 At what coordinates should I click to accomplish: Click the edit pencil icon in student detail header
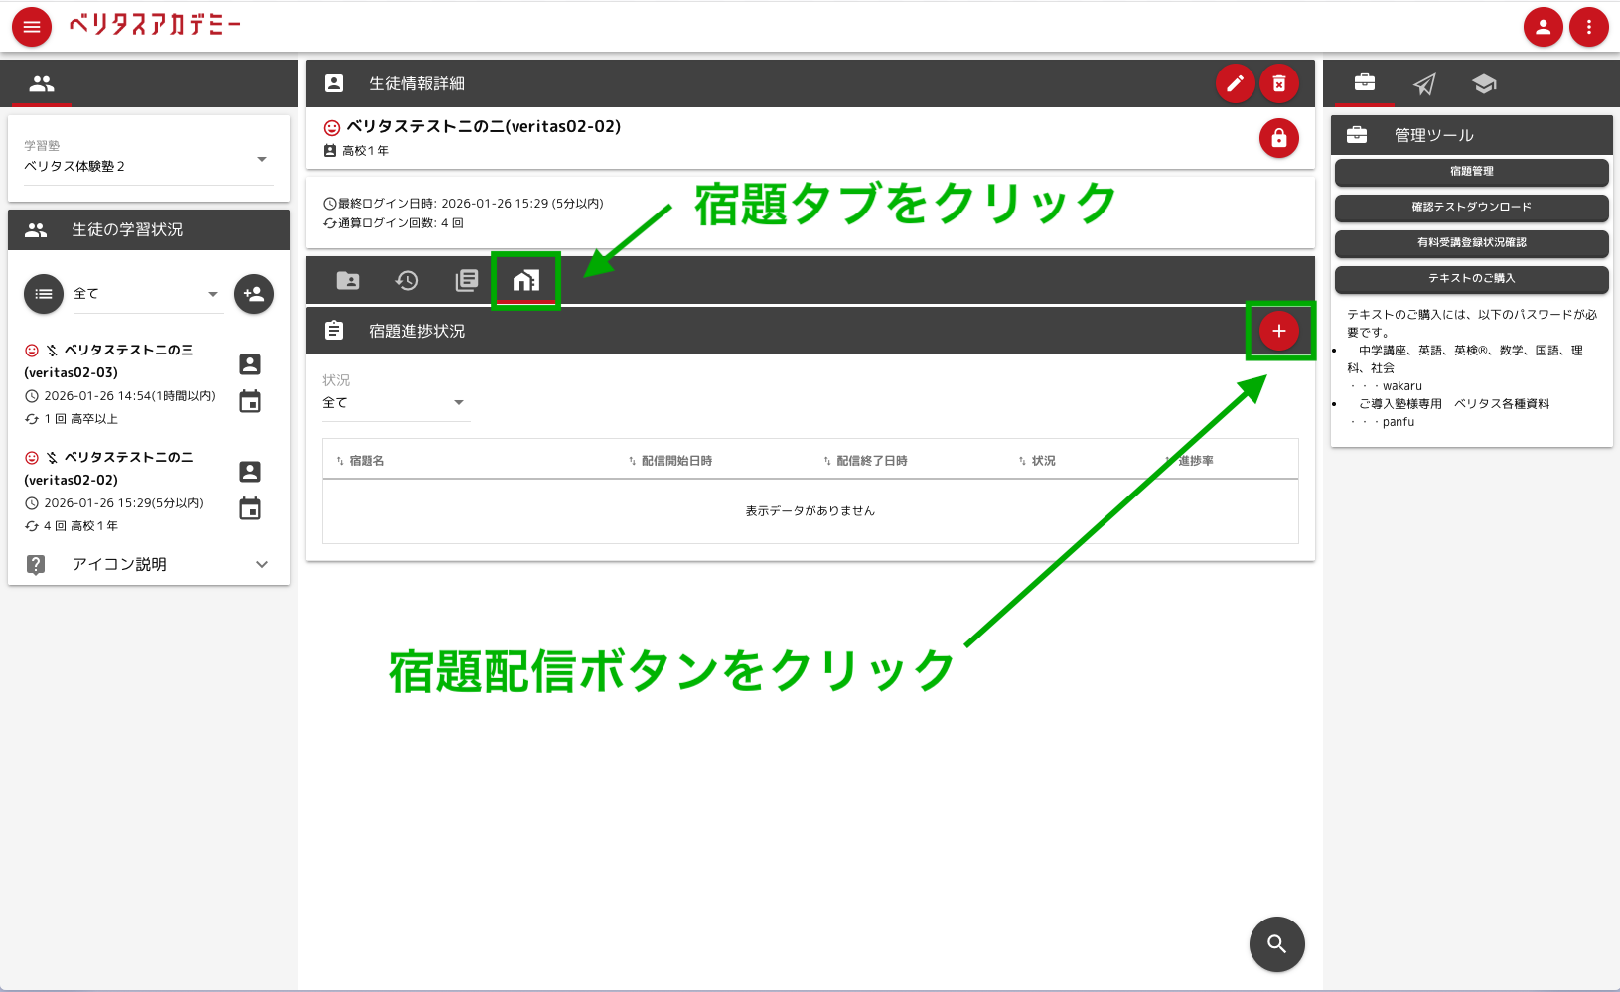click(x=1236, y=83)
